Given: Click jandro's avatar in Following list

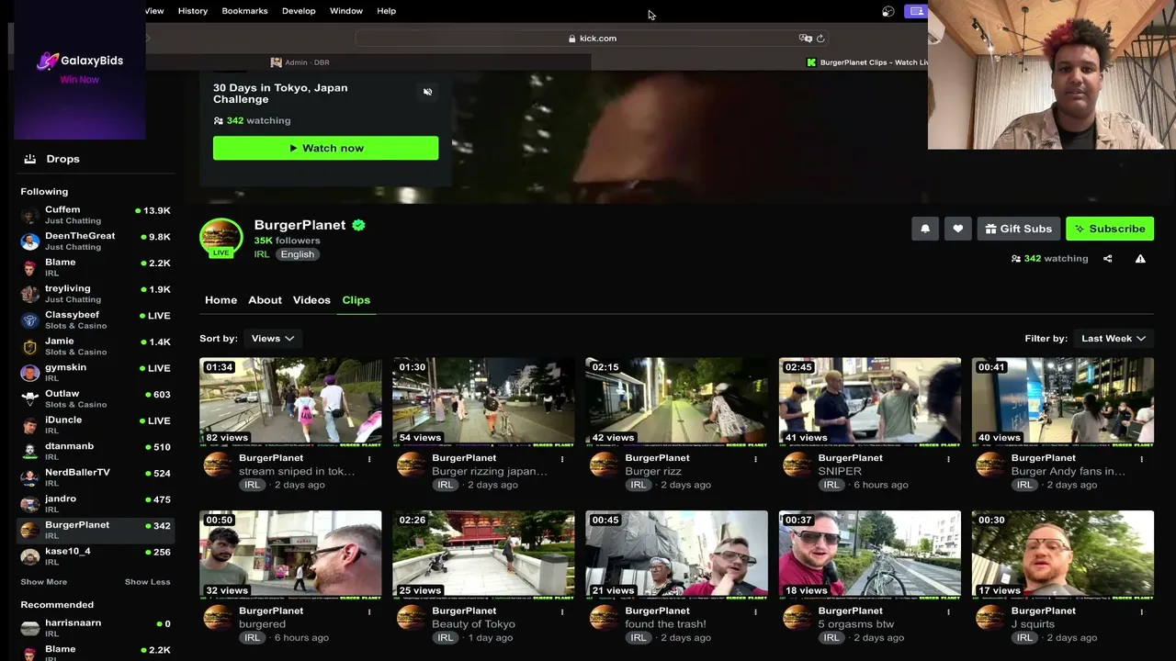Looking at the screenshot, I should [x=30, y=504].
